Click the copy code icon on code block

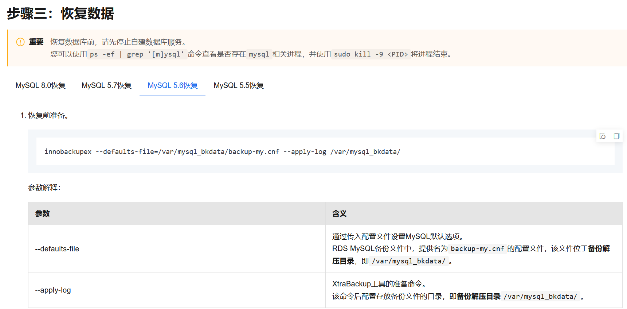point(616,136)
